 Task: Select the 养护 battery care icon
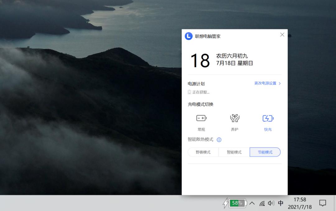click(x=235, y=118)
